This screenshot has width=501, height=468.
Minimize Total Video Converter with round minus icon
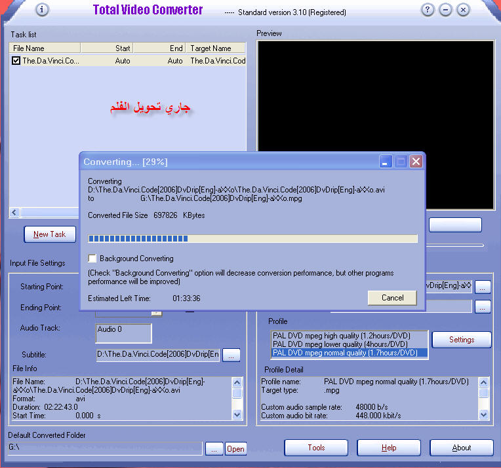tap(445, 10)
